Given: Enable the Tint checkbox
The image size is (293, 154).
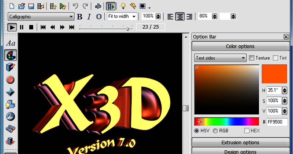Looking at the screenshot, I should point(275,58).
